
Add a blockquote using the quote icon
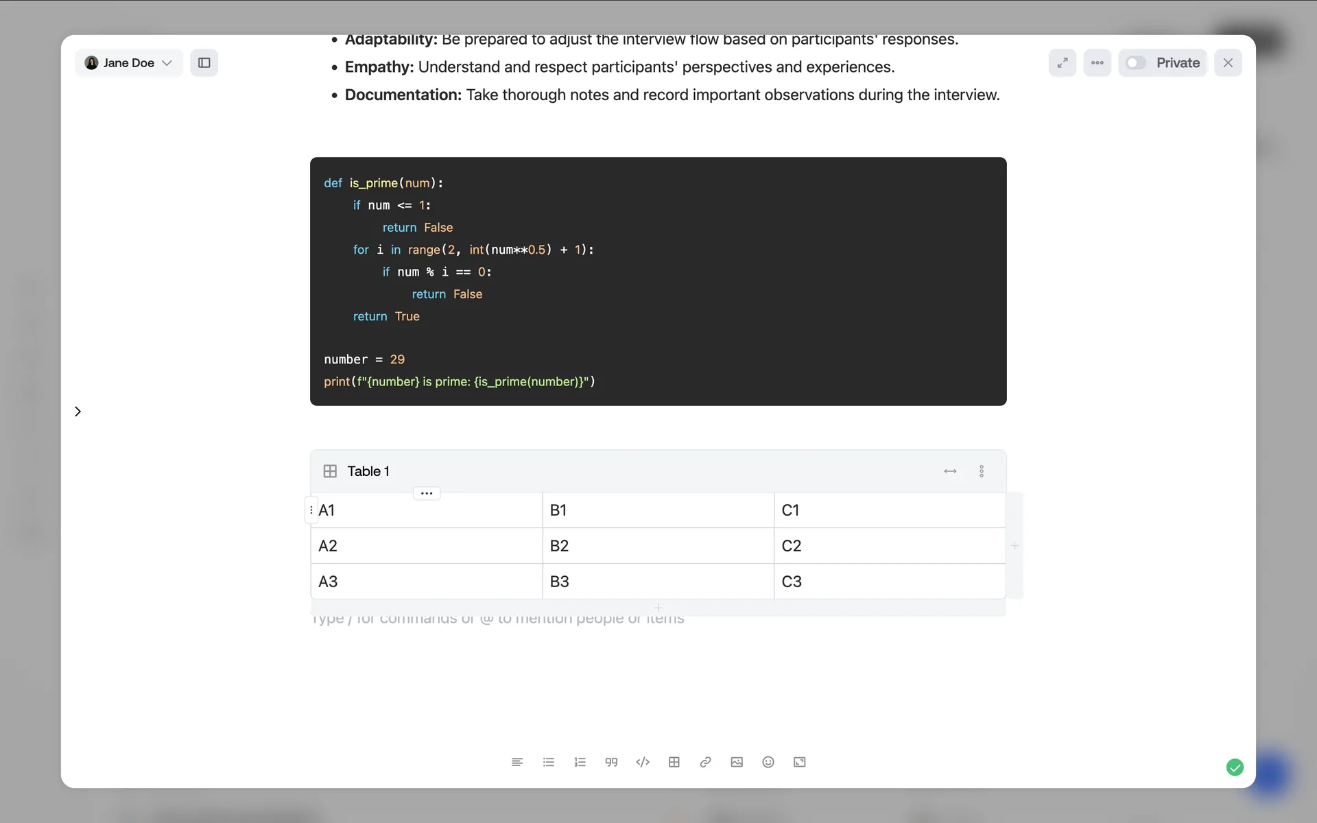[611, 762]
